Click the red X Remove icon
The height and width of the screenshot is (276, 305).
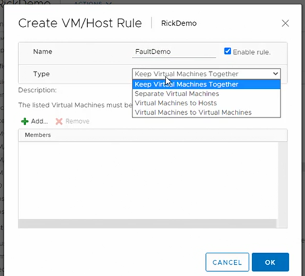[x=59, y=122]
